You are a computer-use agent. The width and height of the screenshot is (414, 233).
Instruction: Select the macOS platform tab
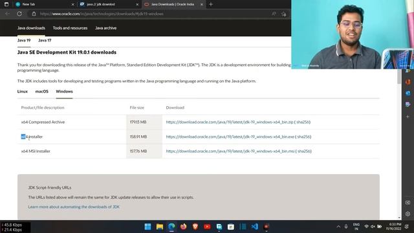click(x=41, y=91)
